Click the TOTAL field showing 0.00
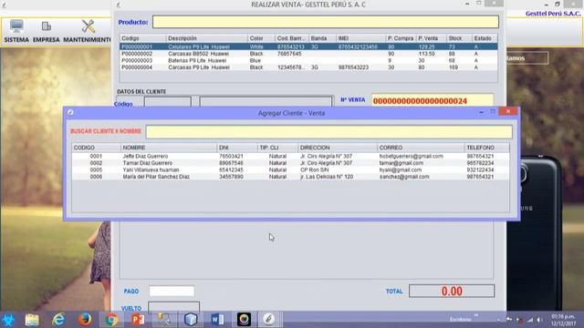584x328 pixels. 452,291
